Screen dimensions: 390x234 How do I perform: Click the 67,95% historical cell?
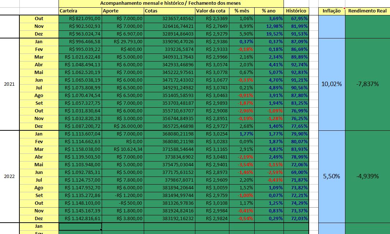click(296, 19)
